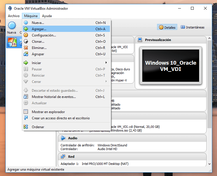Click the Previsualización section header

171,40
